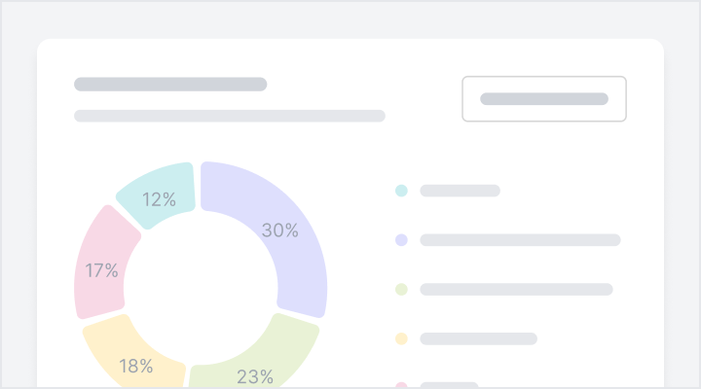Click the empty center of the donut chart
Image resolution: width=701 pixels, height=389 pixels.
coord(201,288)
